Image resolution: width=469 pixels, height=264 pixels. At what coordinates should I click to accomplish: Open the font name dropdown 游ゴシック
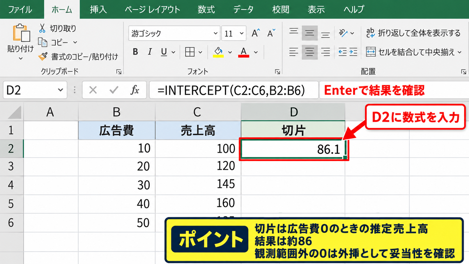[x=215, y=33]
